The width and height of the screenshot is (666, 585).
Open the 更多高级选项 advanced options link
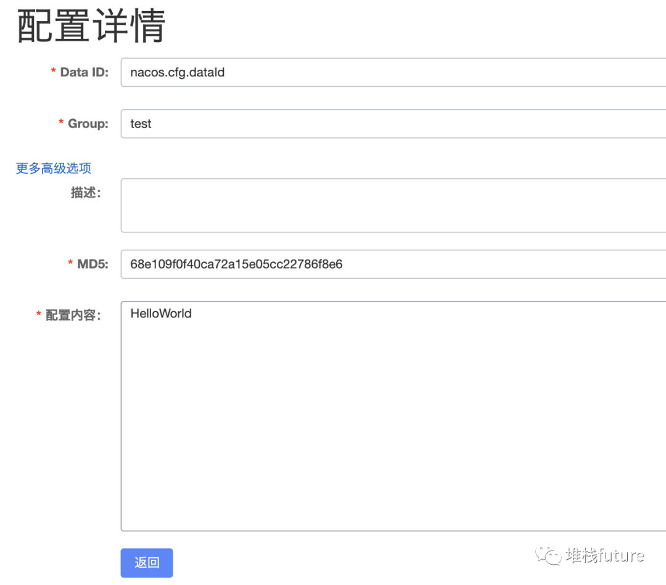(53, 168)
